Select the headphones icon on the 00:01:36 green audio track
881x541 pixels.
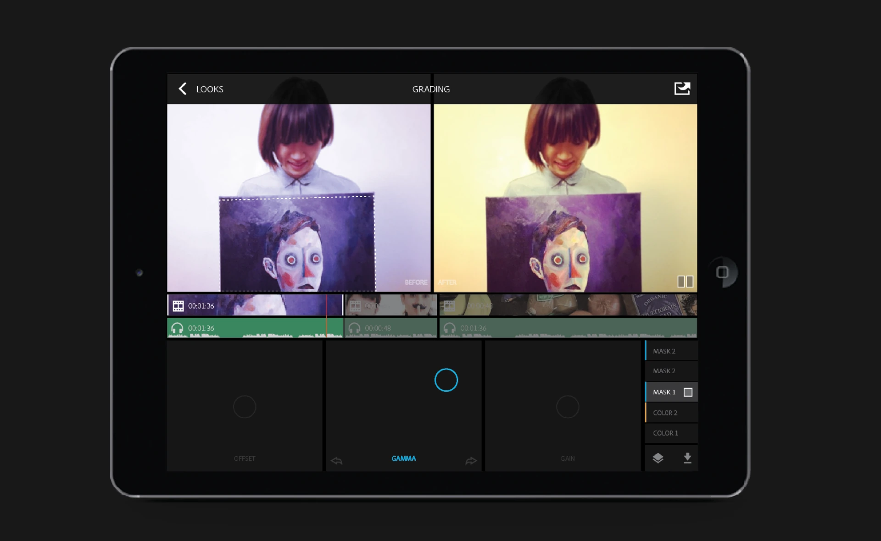click(x=177, y=328)
